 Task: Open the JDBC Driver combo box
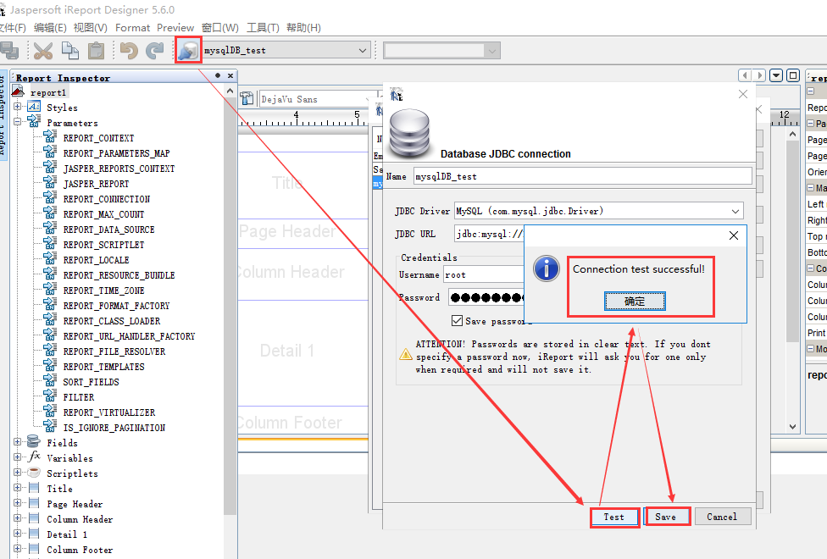point(598,211)
